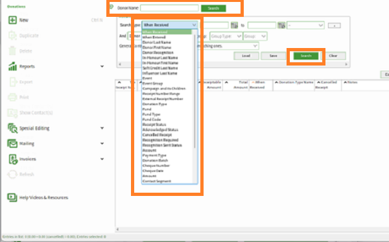This screenshot has height=242, width=389.
Task: Expand the Mailing submenu arrow
Action: pyautogui.click(x=102, y=143)
